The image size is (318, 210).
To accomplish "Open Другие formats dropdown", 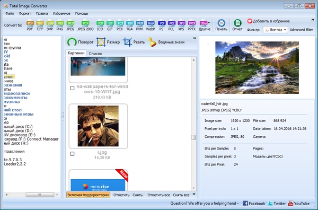I will [205, 25].
